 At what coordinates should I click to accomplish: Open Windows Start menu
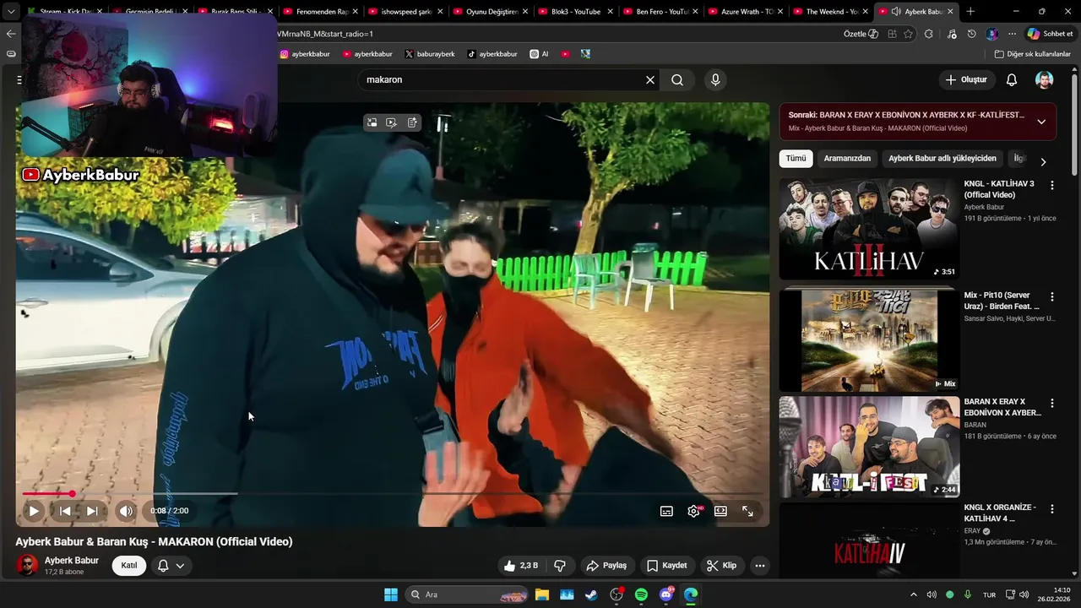(391, 594)
